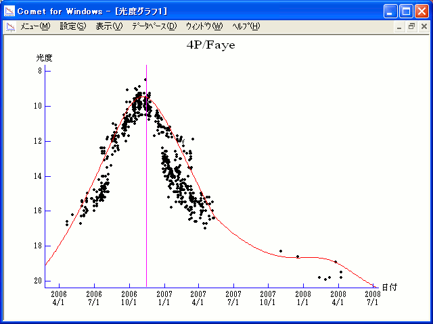Click the 2006 4/1 date label
Image resolution: width=433 pixels, height=324 pixels.
click(59, 298)
